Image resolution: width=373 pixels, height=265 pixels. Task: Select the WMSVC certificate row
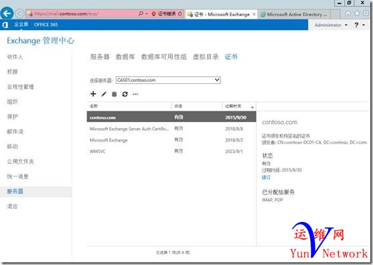point(171,152)
